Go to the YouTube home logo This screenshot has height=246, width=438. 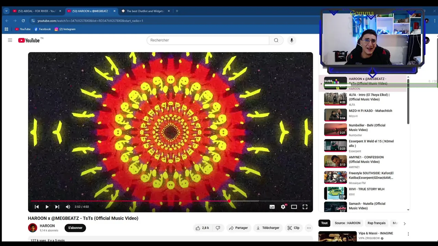click(x=29, y=40)
